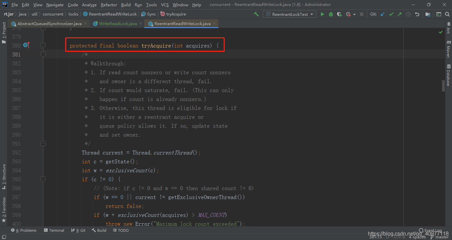Click the comment end fold marker on line 391
Viewport: 452px width, 240px height.
point(43,143)
